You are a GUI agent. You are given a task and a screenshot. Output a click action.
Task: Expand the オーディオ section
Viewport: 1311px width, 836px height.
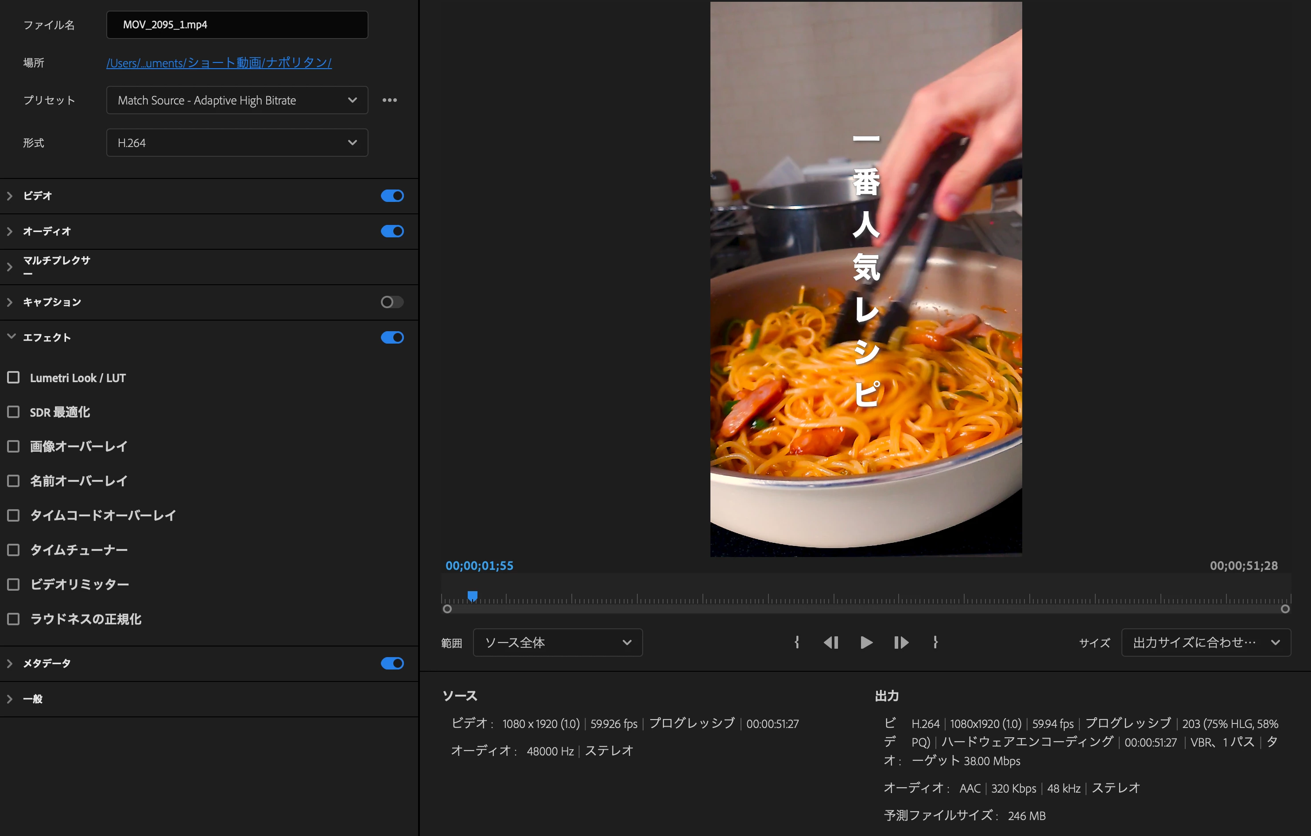pyautogui.click(x=10, y=231)
